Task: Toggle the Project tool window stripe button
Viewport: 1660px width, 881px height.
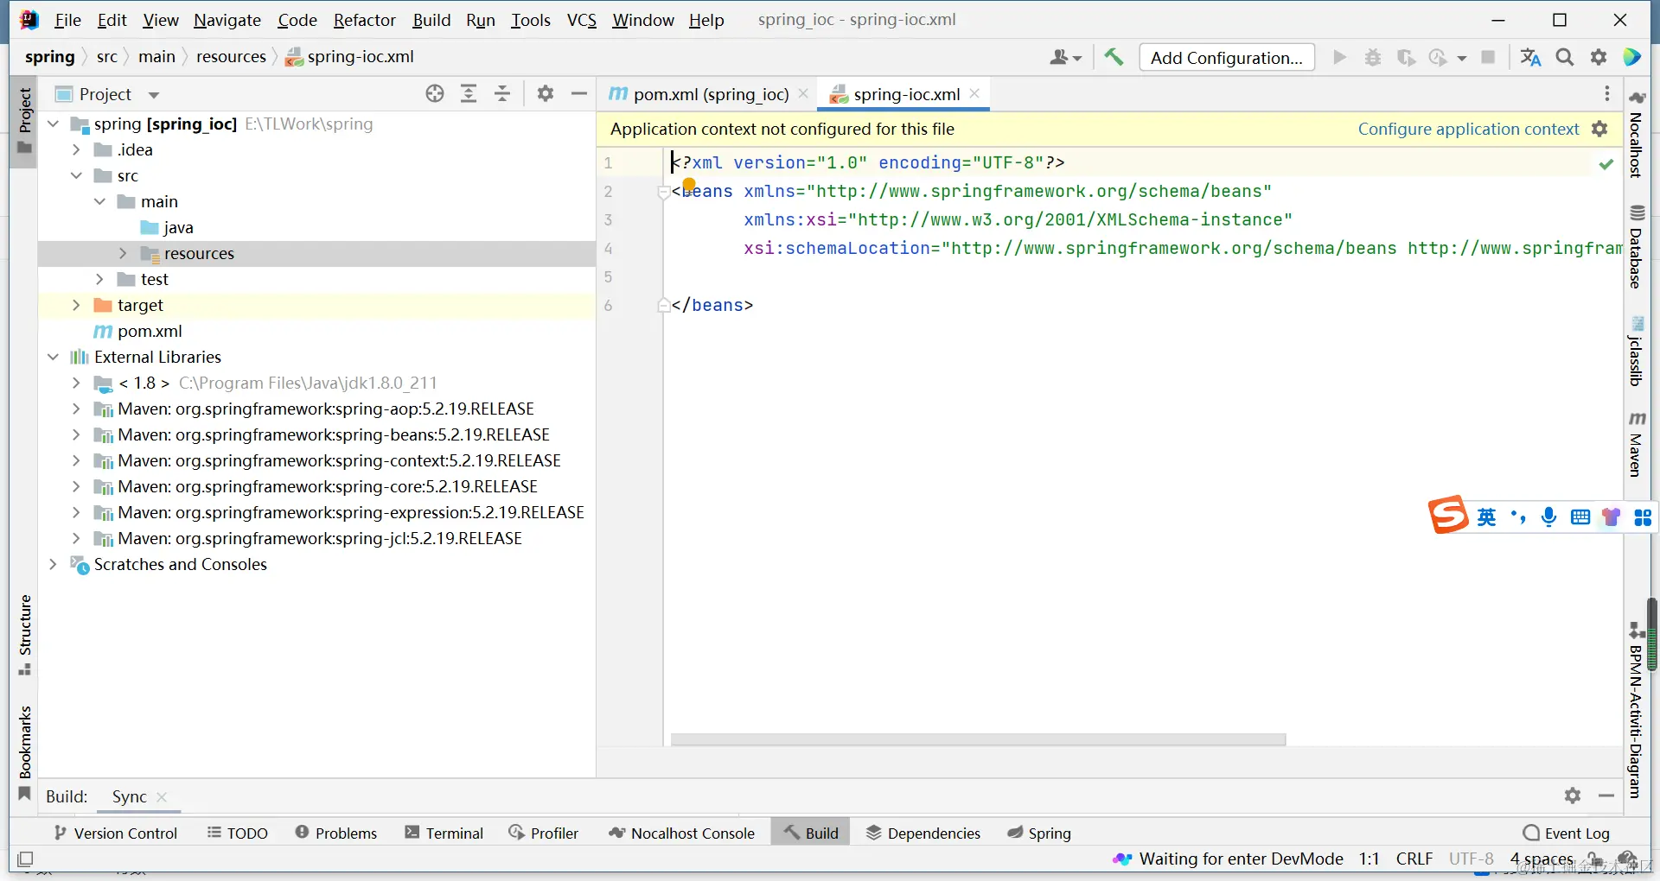Action: (x=25, y=121)
